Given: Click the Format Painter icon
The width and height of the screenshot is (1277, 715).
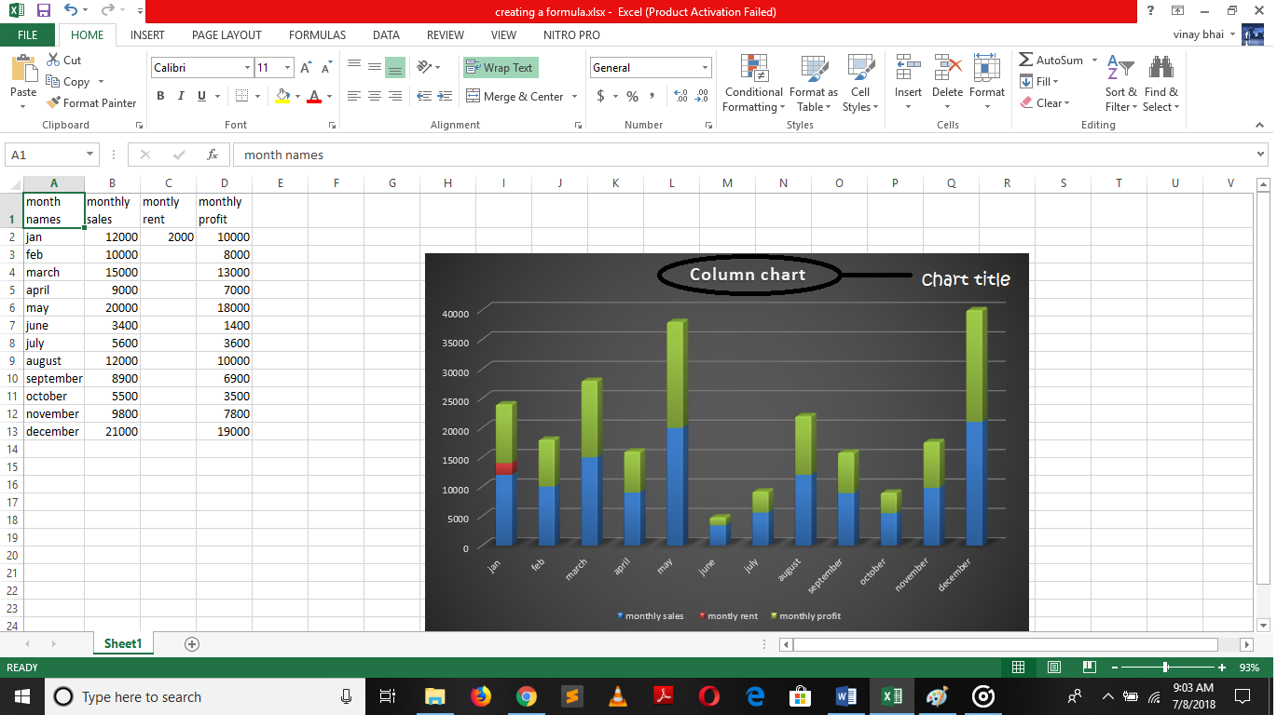Looking at the screenshot, I should coord(54,103).
